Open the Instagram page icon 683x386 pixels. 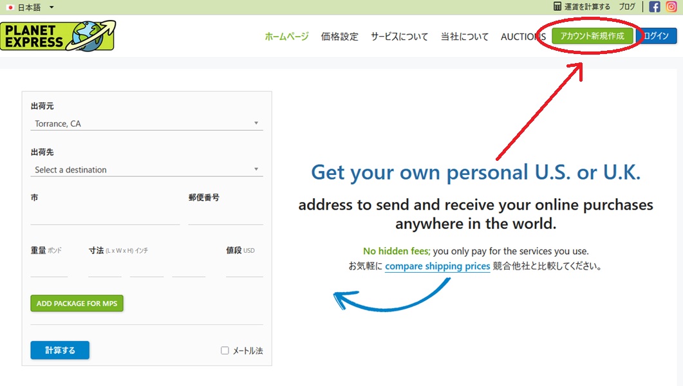tap(671, 7)
